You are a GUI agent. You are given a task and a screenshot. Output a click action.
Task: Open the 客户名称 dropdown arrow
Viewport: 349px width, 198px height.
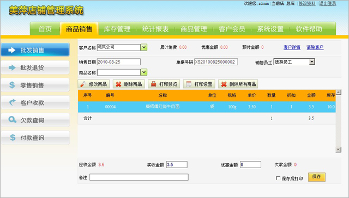tap(144, 47)
